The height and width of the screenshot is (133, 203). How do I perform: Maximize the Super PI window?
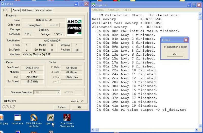[x=194, y=5]
